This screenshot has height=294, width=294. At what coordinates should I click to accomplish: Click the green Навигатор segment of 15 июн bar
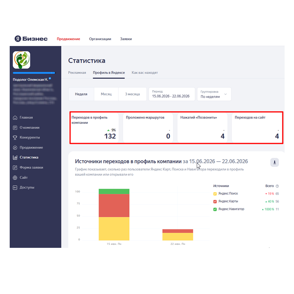[x=114, y=191]
